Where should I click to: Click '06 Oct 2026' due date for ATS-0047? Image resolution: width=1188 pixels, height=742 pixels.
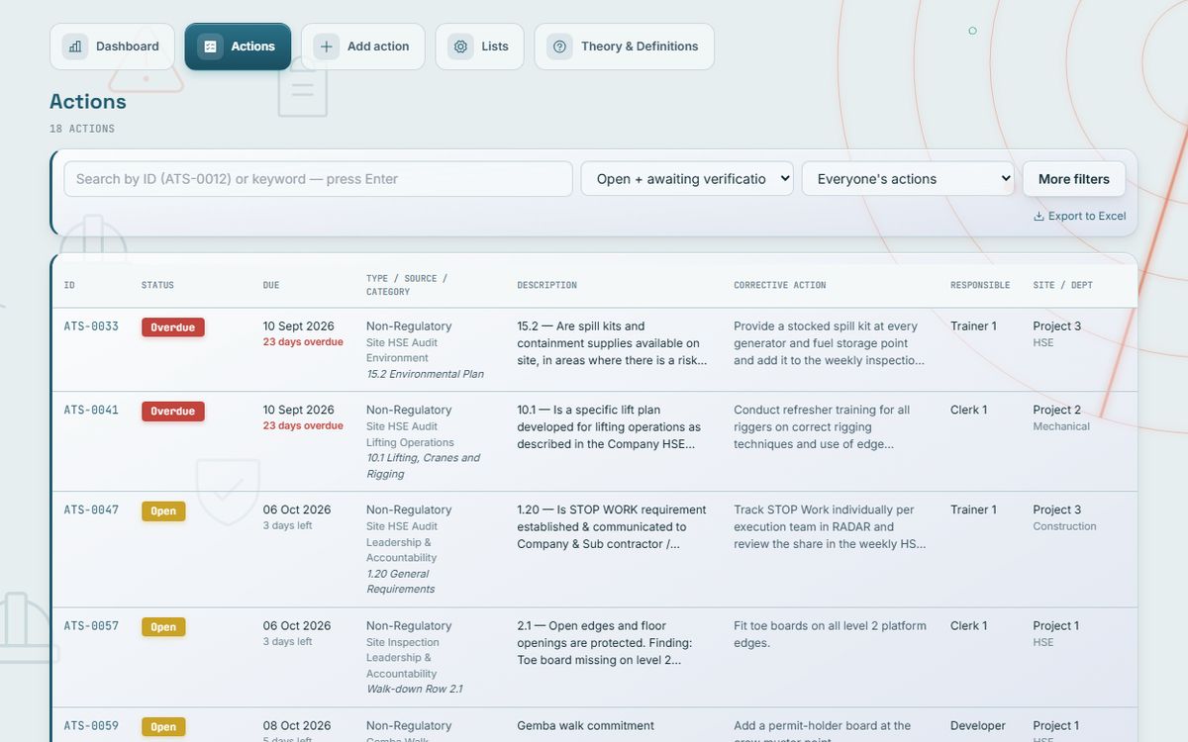tap(297, 510)
